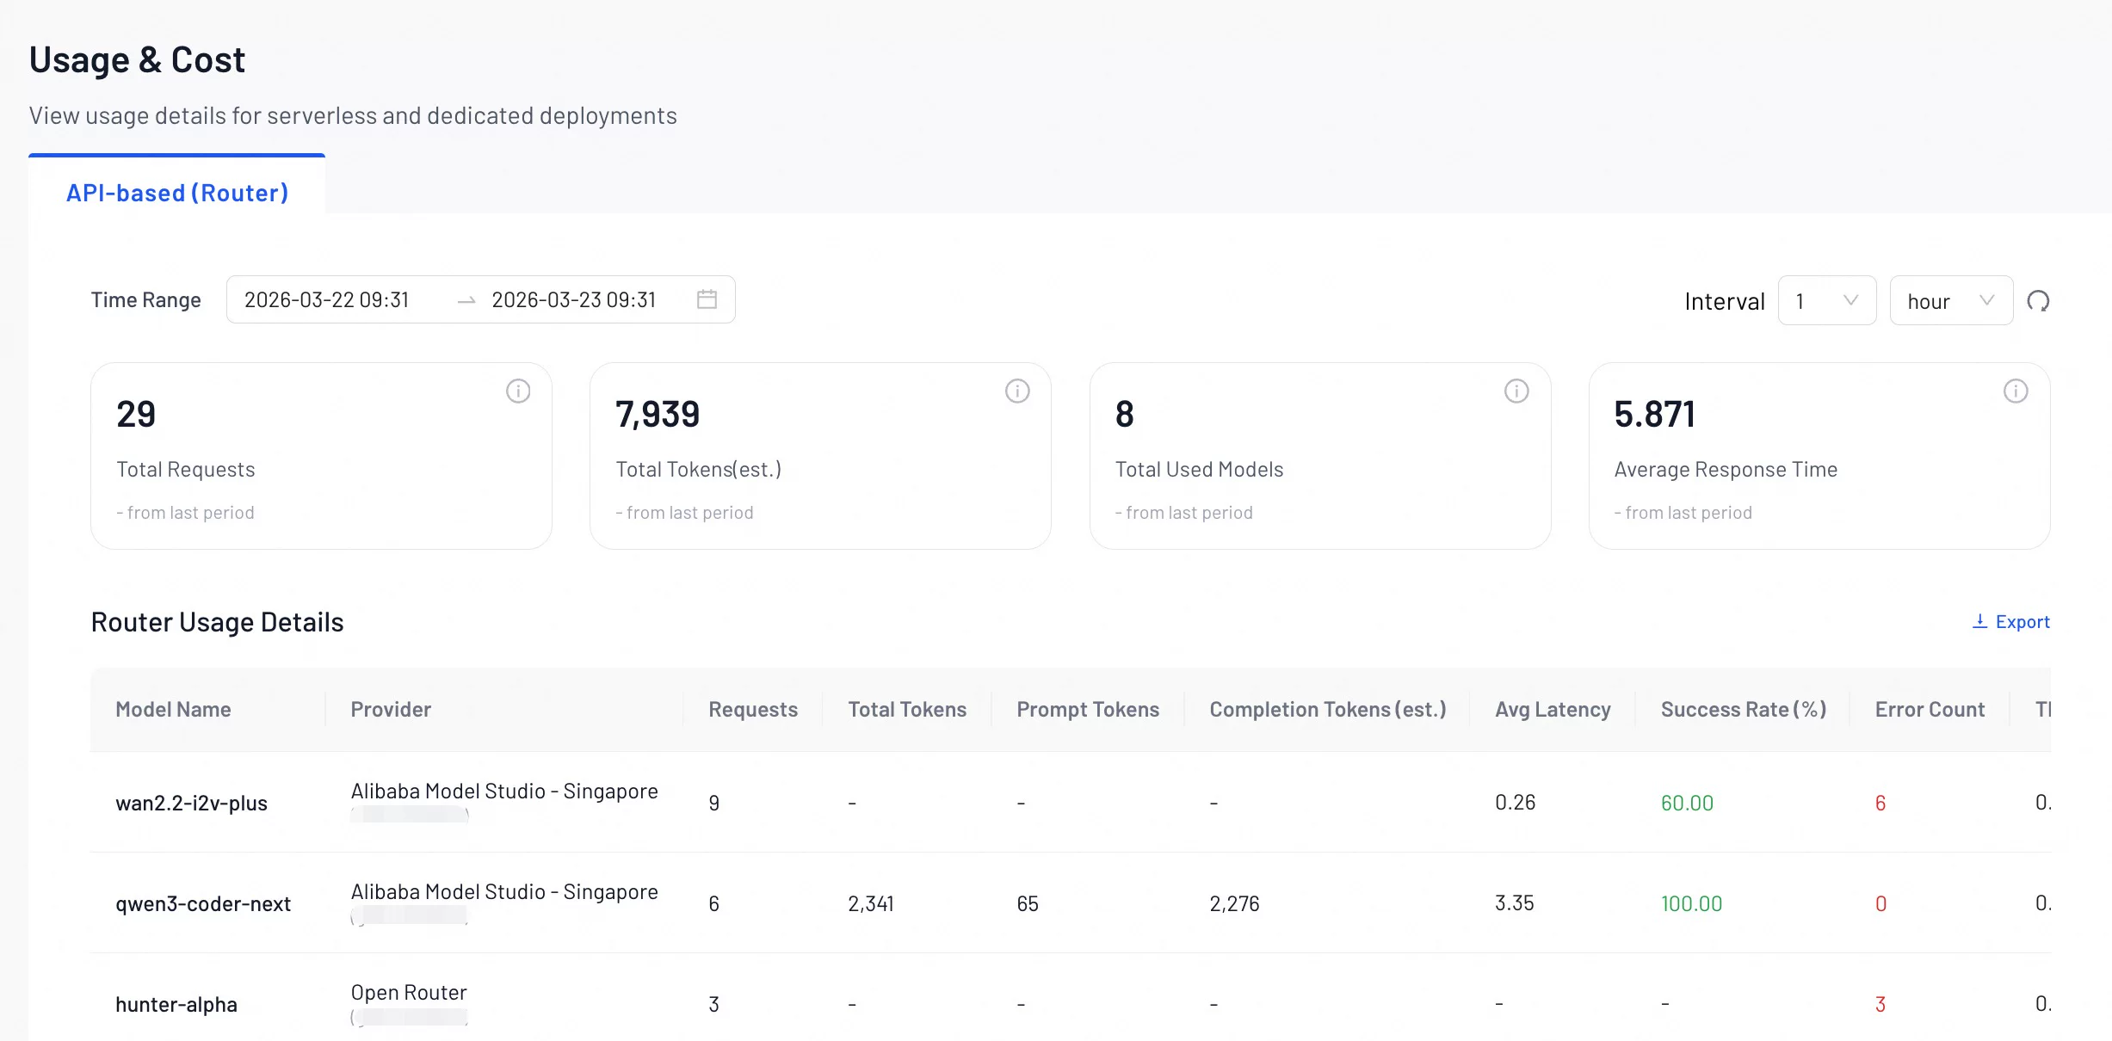Click end date 2026-03-23 09:31 field

pyautogui.click(x=574, y=299)
